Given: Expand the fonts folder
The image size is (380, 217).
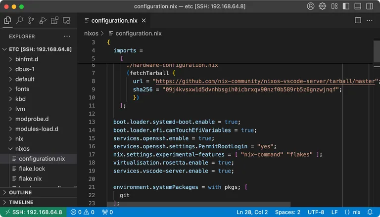Looking at the screenshot, I should (x=39, y=89).
